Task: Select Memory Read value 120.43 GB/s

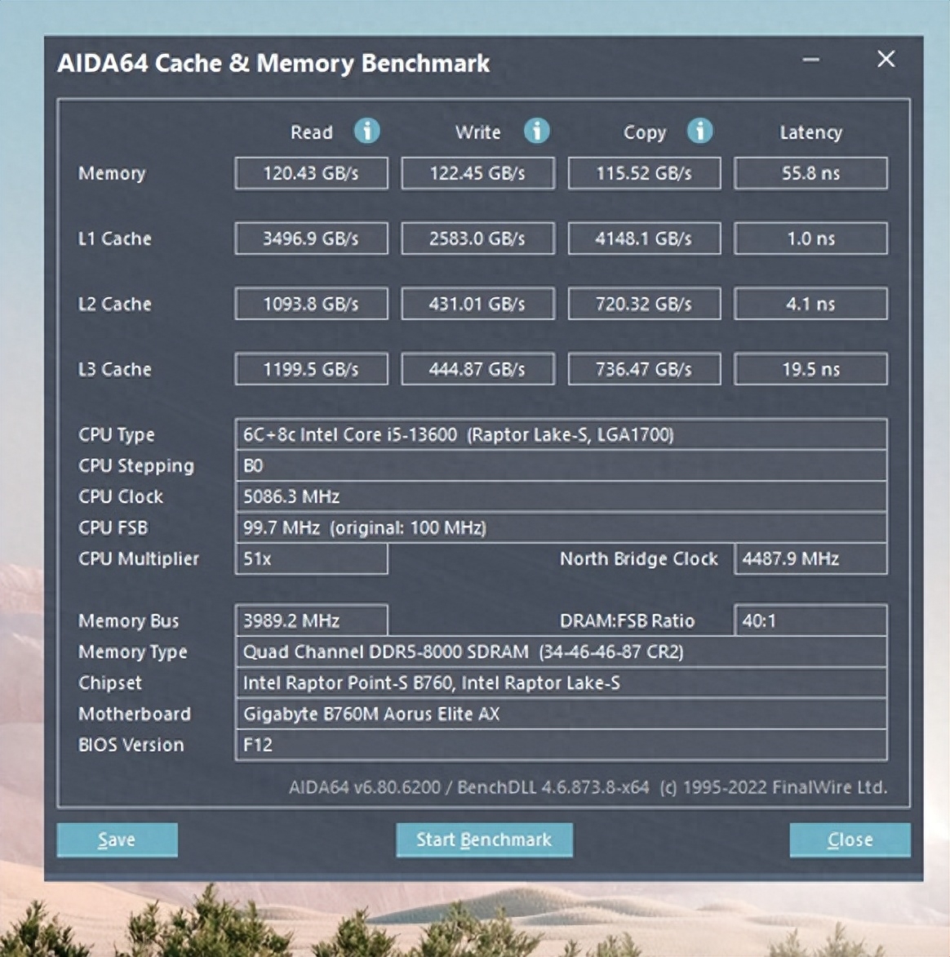Action: pos(311,173)
